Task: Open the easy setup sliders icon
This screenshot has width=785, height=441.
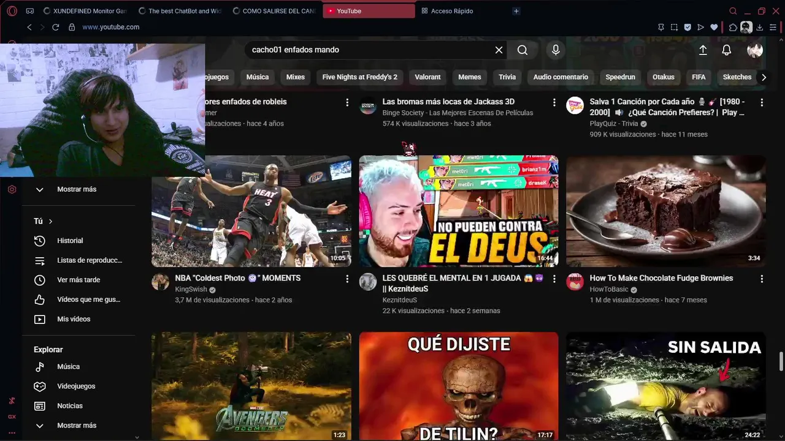Action: tap(773, 27)
